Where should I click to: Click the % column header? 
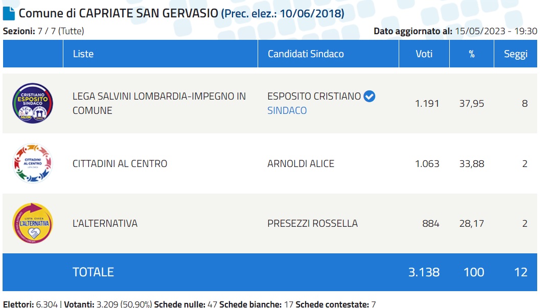pyautogui.click(x=471, y=54)
